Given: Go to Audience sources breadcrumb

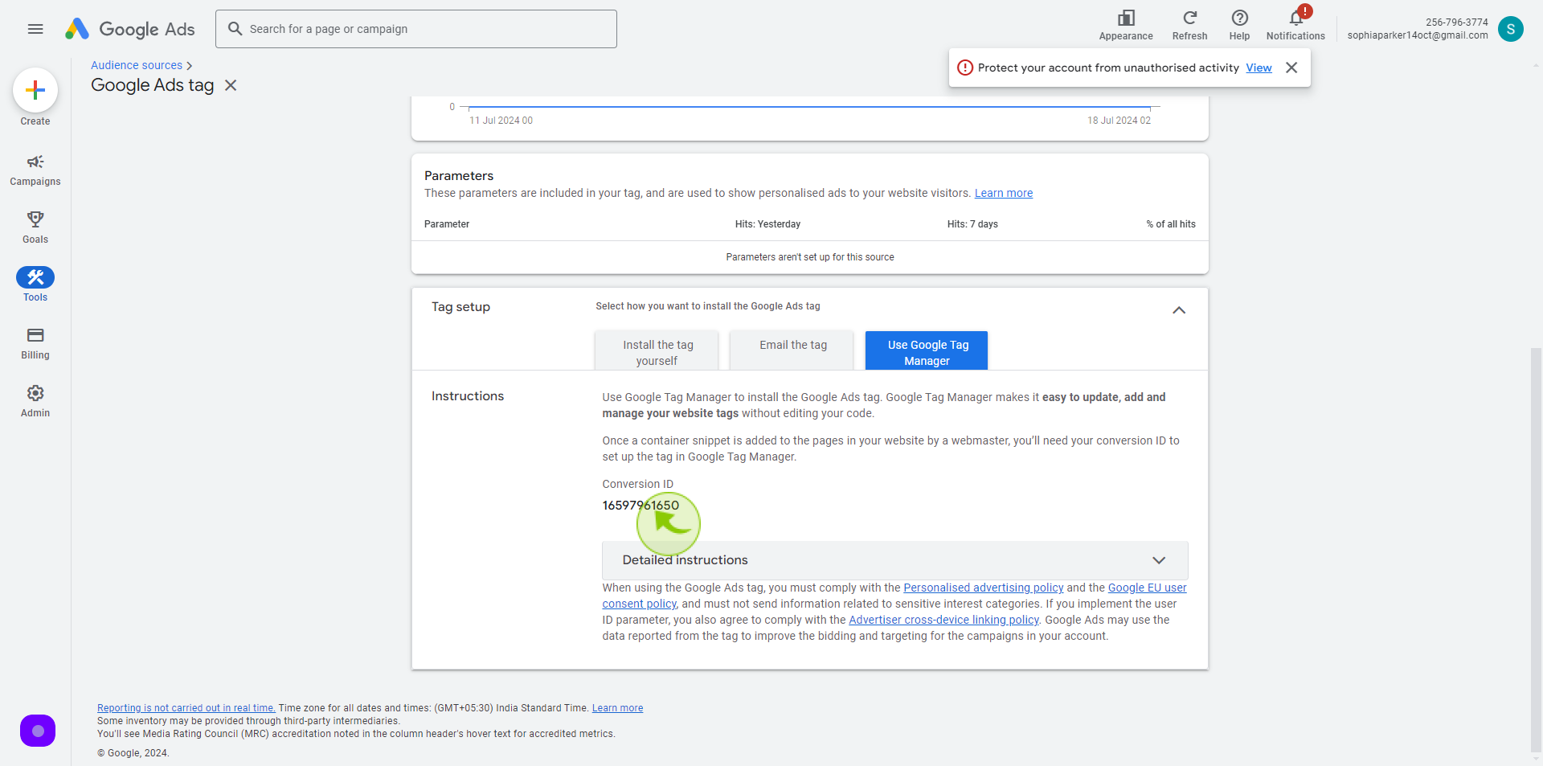Looking at the screenshot, I should 137,65.
